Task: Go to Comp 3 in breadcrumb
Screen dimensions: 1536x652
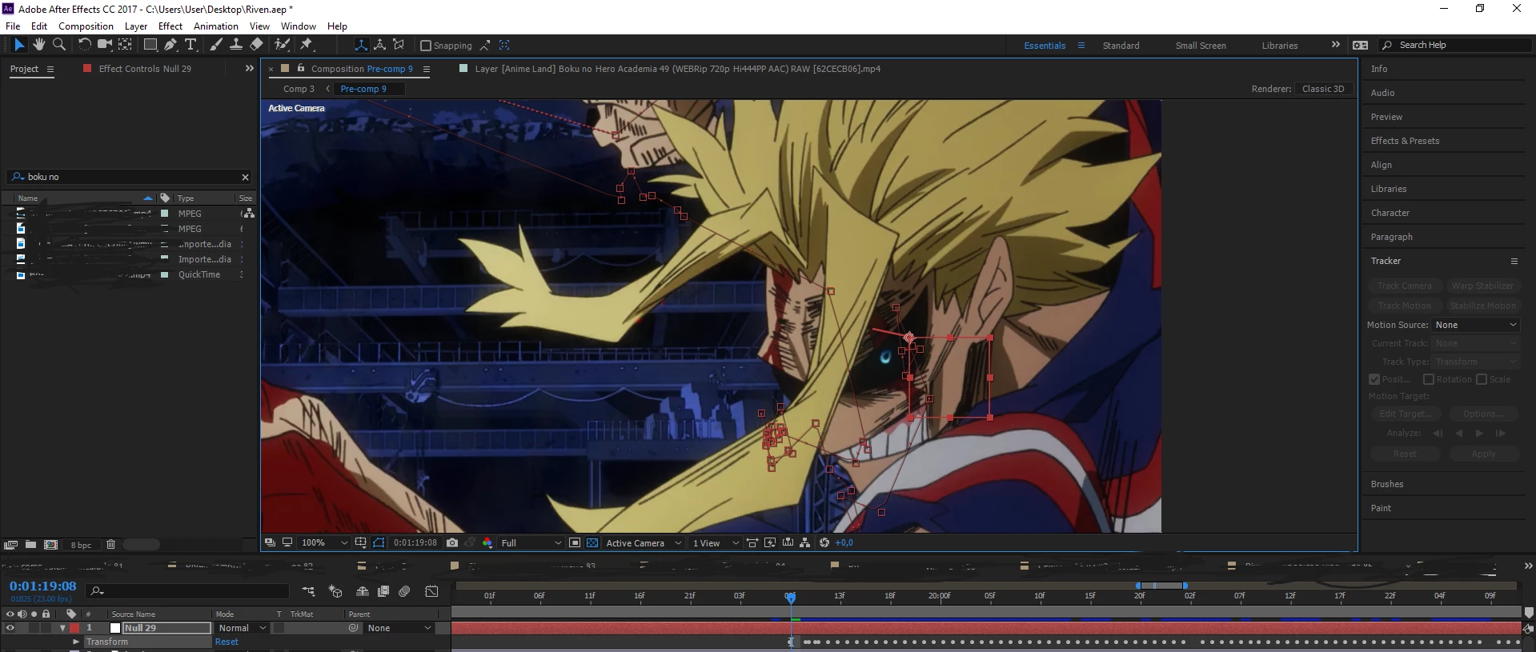Action: coord(299,89)
